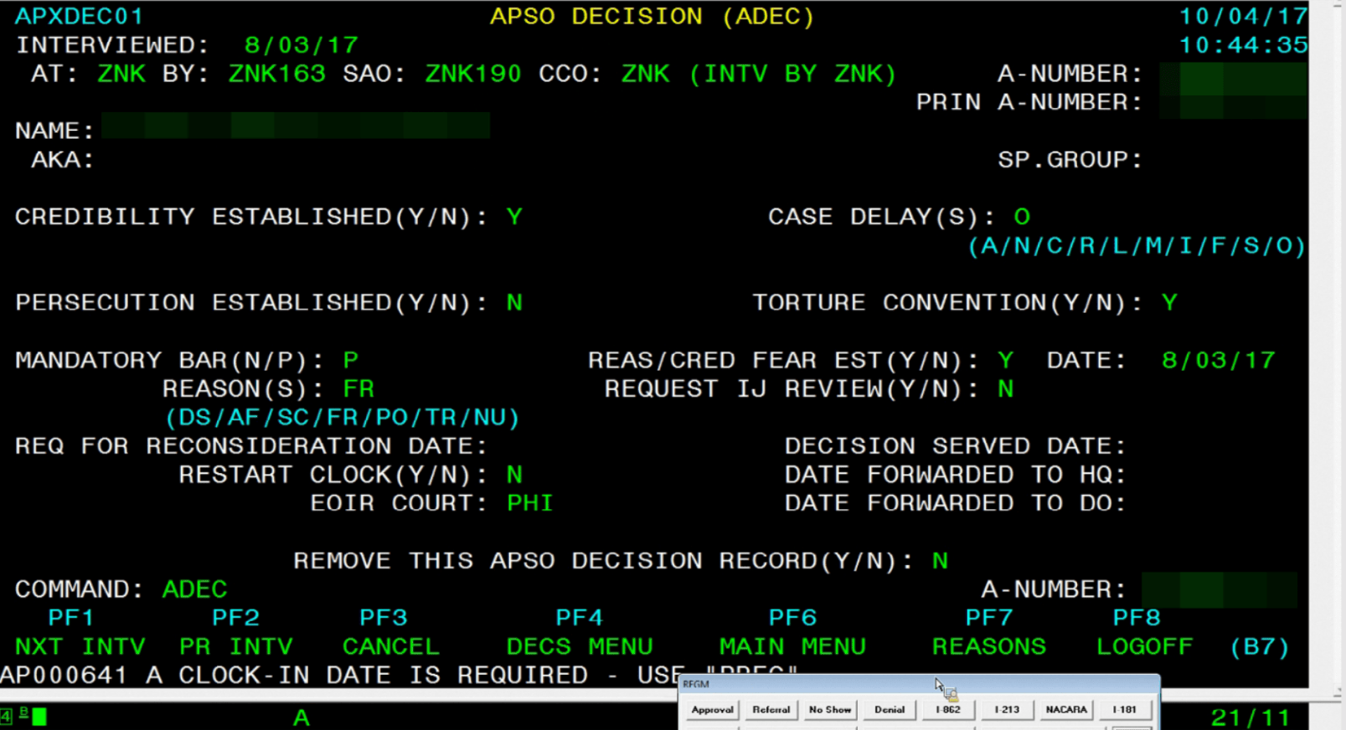Select PF1 NXT INTV function key
Screen dimensions: 1346x730
click(80, 632)
